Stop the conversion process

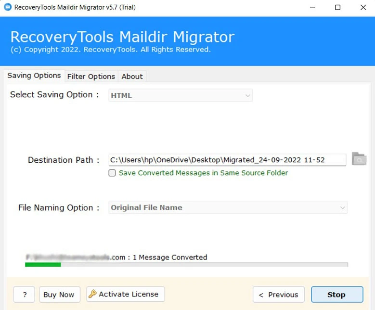tap(337, 295)
